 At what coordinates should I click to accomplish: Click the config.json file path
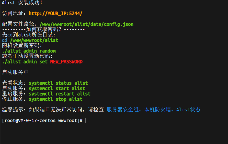[86, 24]
